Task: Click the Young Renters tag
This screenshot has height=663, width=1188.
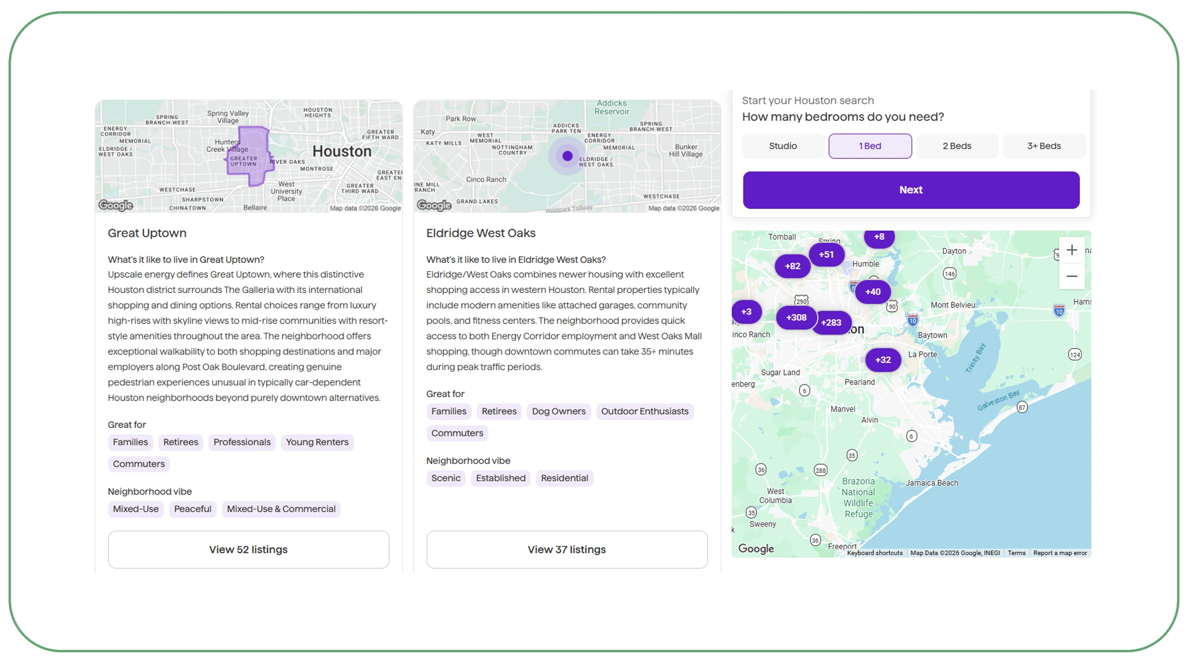Action: [317, 442]
